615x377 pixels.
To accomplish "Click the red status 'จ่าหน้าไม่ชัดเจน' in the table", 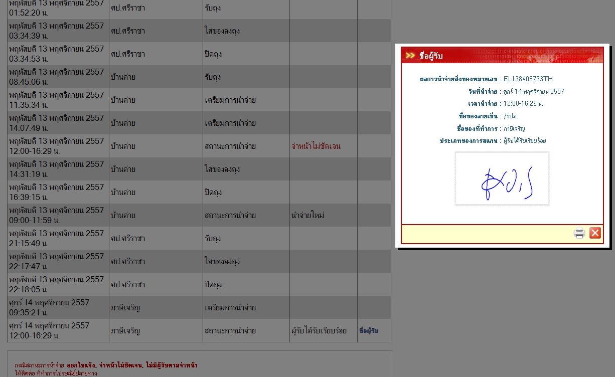I will pyautogui.click(x=316, y=146).
